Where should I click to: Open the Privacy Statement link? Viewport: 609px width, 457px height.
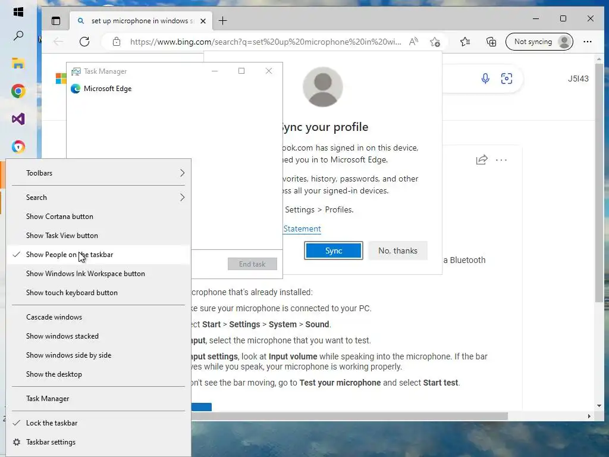[x=302, y=229]
